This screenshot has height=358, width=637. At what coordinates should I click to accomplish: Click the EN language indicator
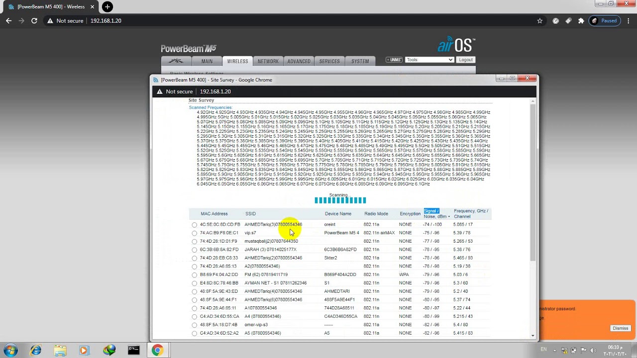[x=543, y=350]
